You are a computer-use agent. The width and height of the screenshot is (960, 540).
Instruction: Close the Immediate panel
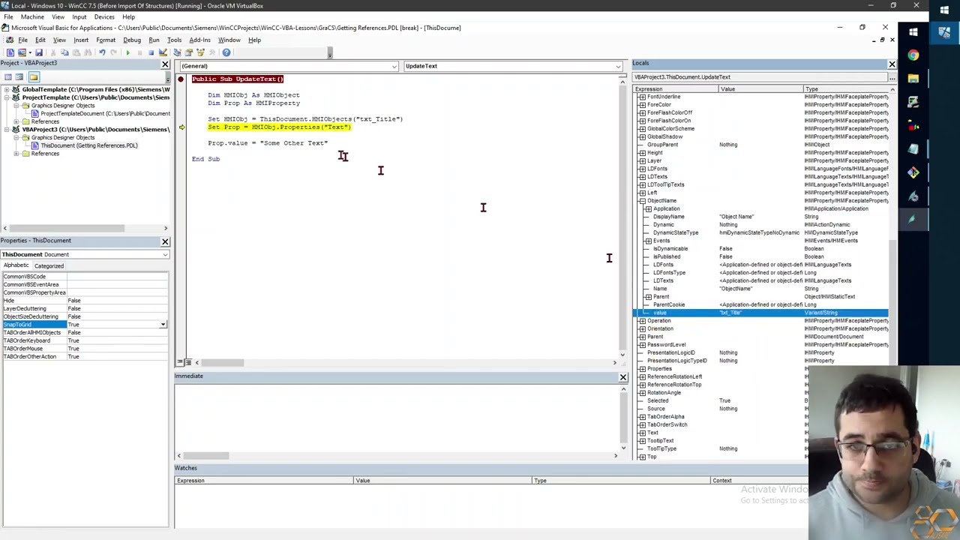(x=622, y=377)
